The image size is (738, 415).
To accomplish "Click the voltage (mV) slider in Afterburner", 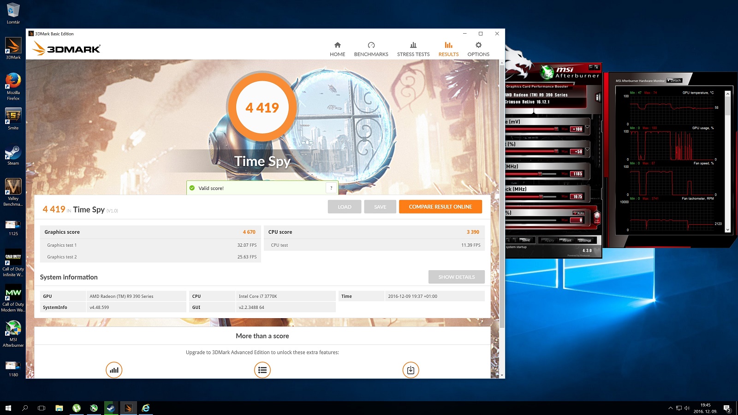I will [533, 129].
